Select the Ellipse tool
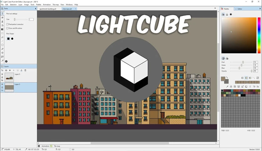The height and width of the screenshot is (151, 262). coord(2,45)
